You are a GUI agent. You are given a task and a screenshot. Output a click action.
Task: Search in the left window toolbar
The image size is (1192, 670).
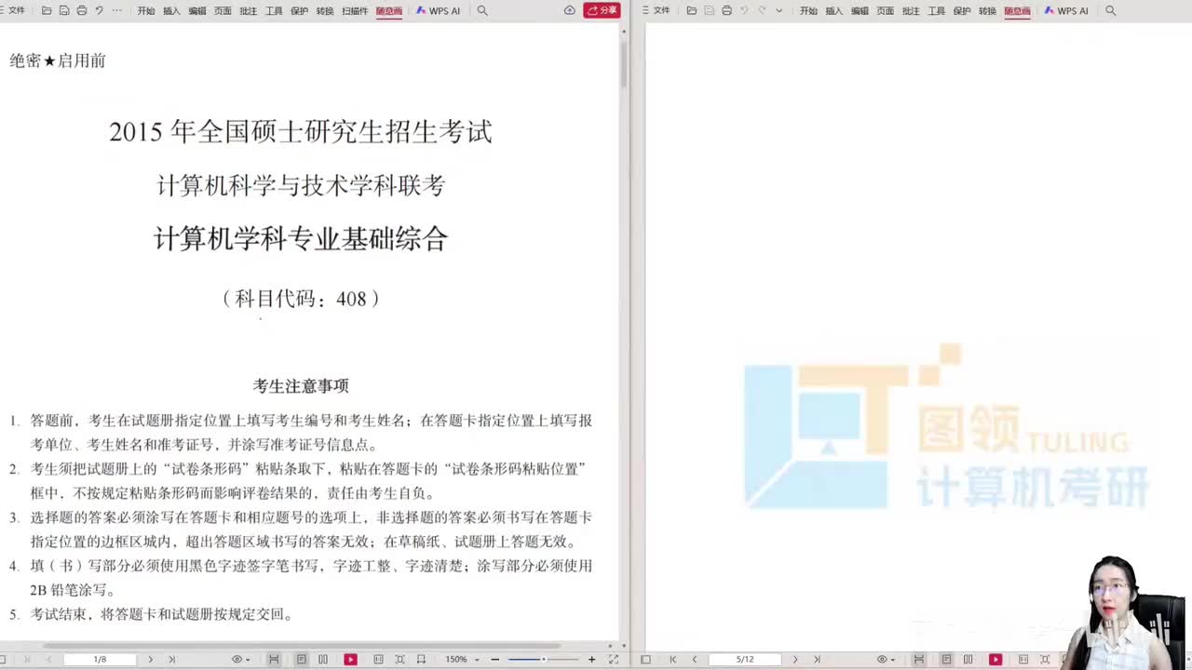(481, 10)
